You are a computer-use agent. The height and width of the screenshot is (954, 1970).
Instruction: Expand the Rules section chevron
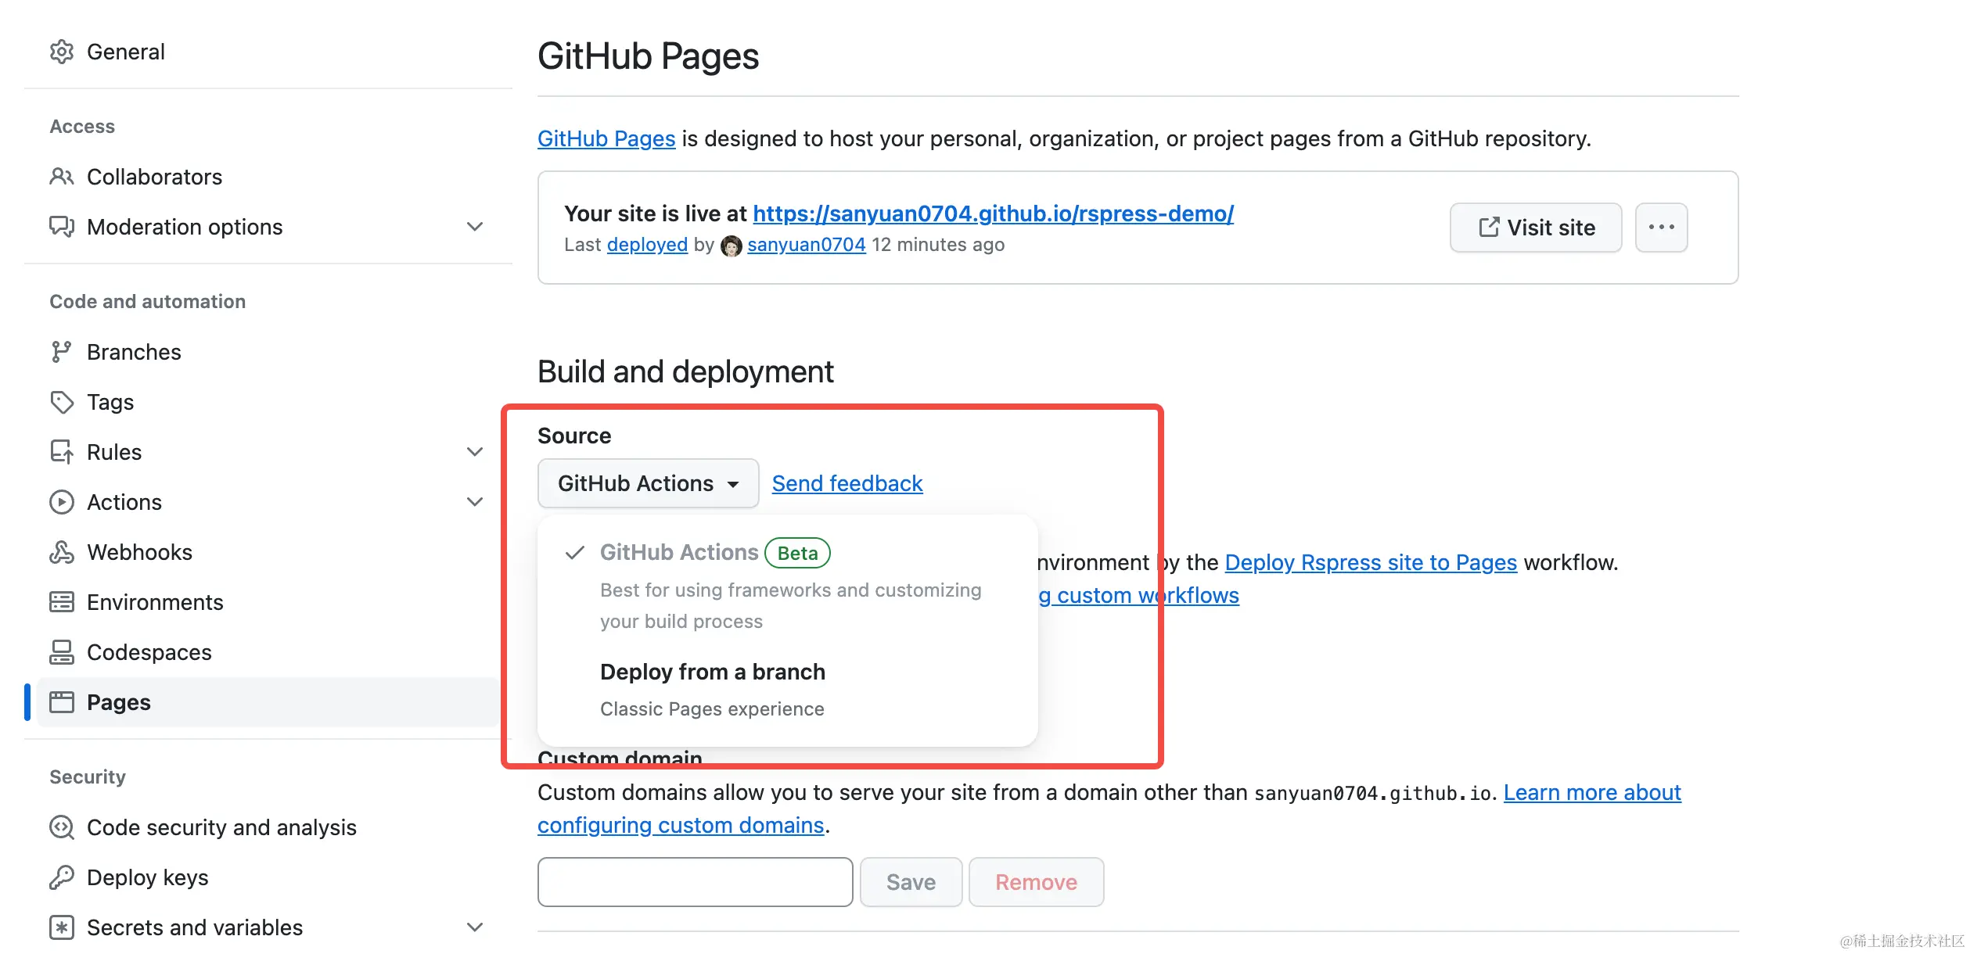point(474,452)
